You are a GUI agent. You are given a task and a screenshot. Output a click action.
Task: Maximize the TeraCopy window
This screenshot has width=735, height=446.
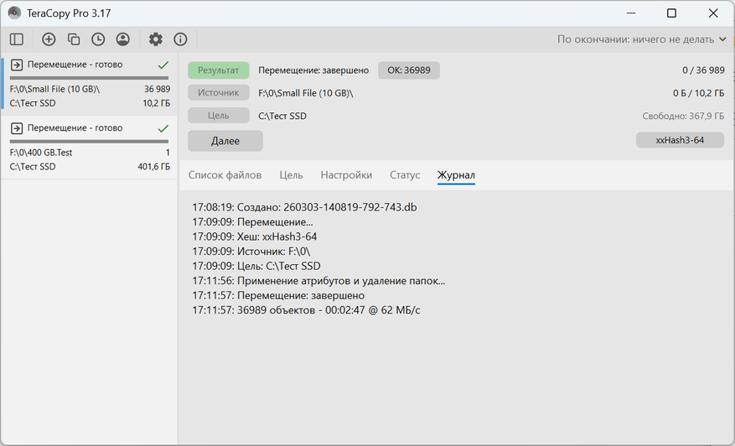(671, 13)
